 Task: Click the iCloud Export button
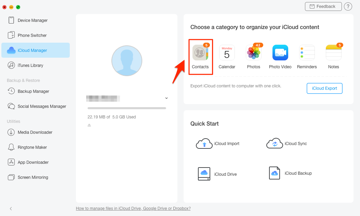(x=324, y=88)
